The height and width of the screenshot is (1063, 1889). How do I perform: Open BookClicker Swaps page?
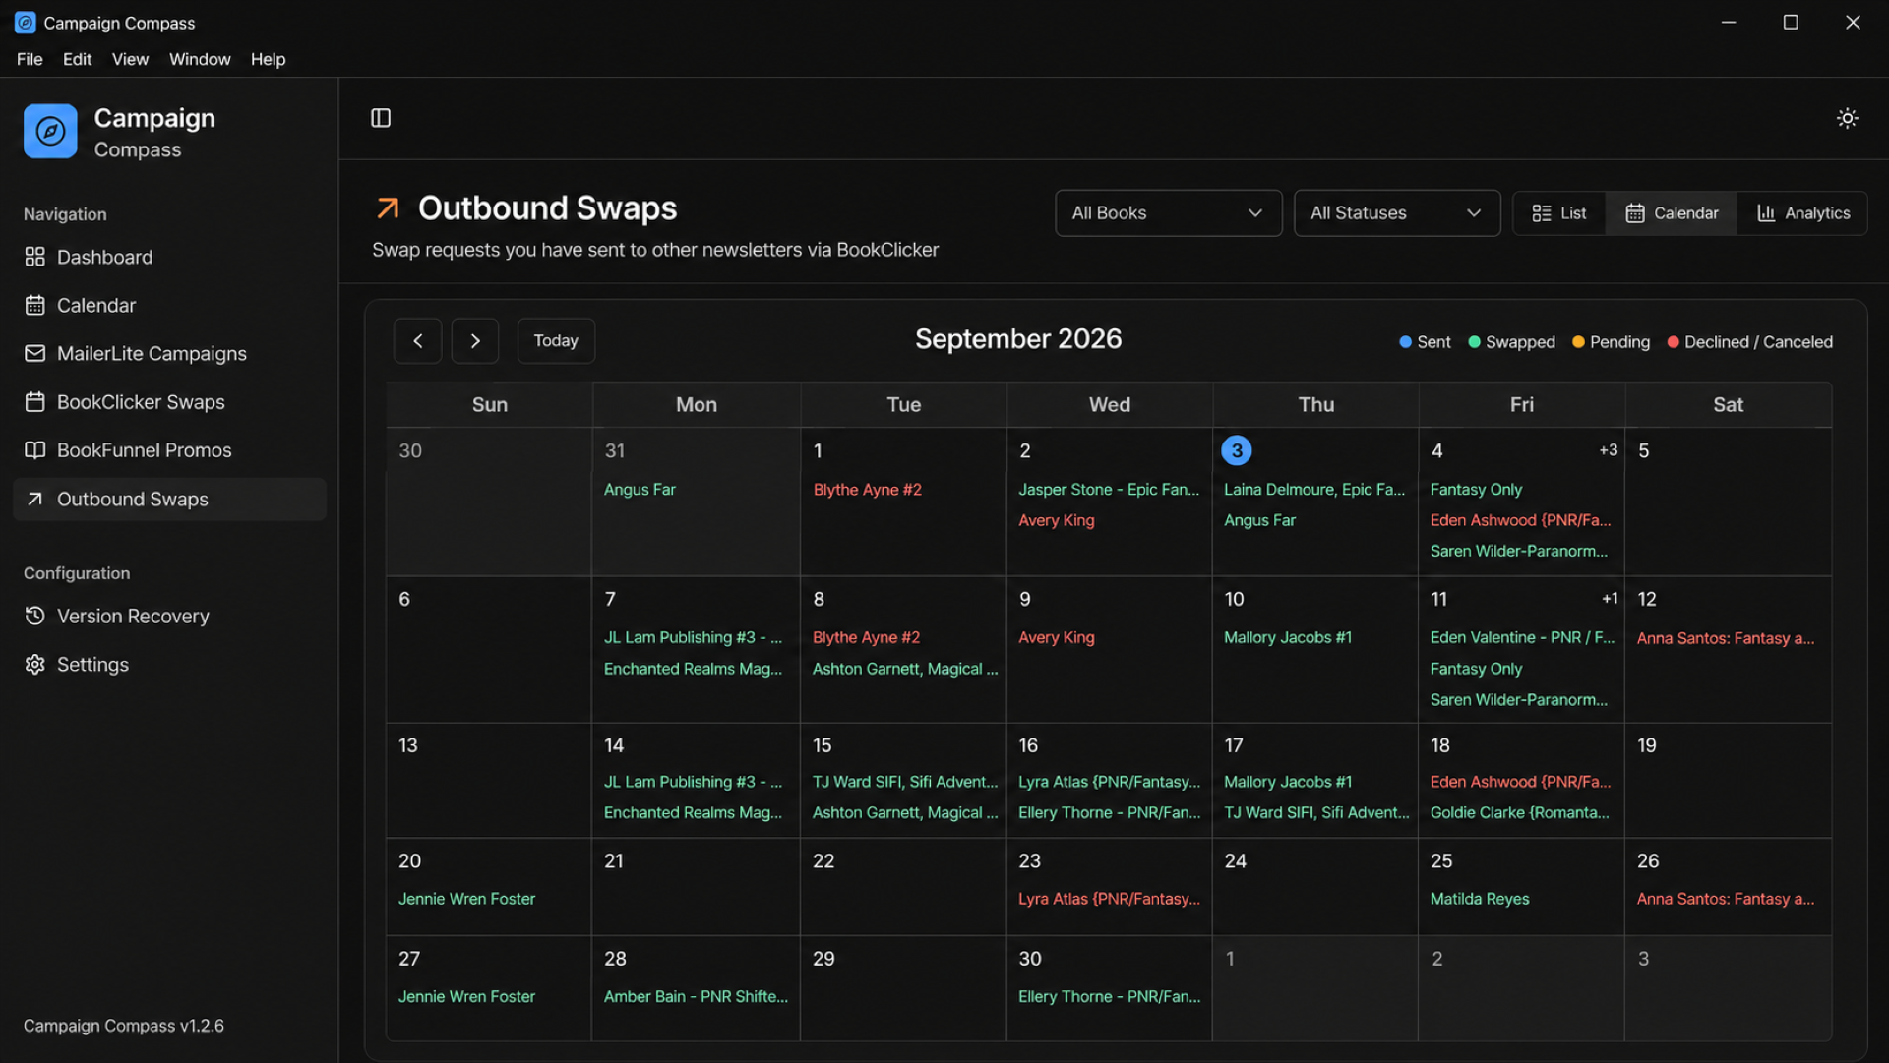[x=169, y=402]
